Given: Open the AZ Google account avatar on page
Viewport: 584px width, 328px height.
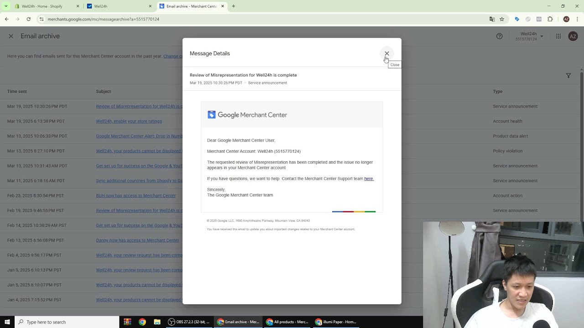Looking at the screenshot, I should click(x=573, y=36).
